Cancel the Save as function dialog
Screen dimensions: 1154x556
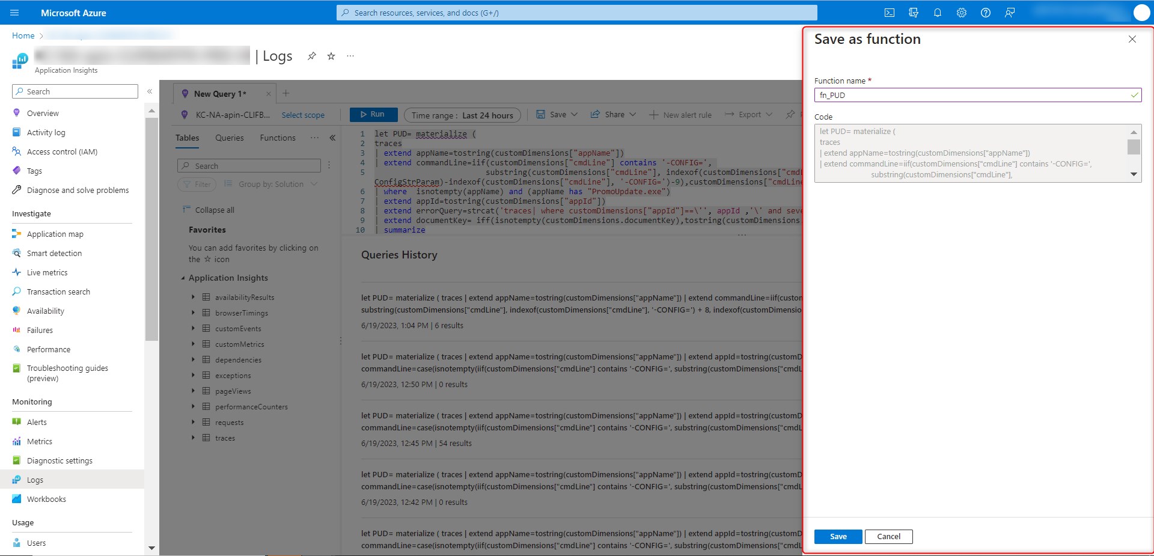point(888,537)
